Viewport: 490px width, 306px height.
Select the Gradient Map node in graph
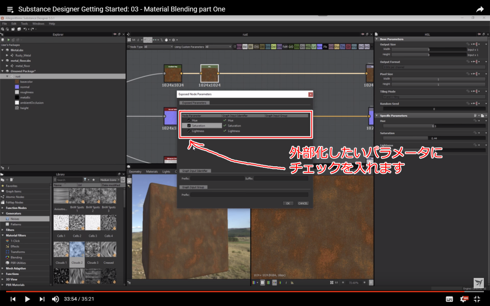coord(173,73)
